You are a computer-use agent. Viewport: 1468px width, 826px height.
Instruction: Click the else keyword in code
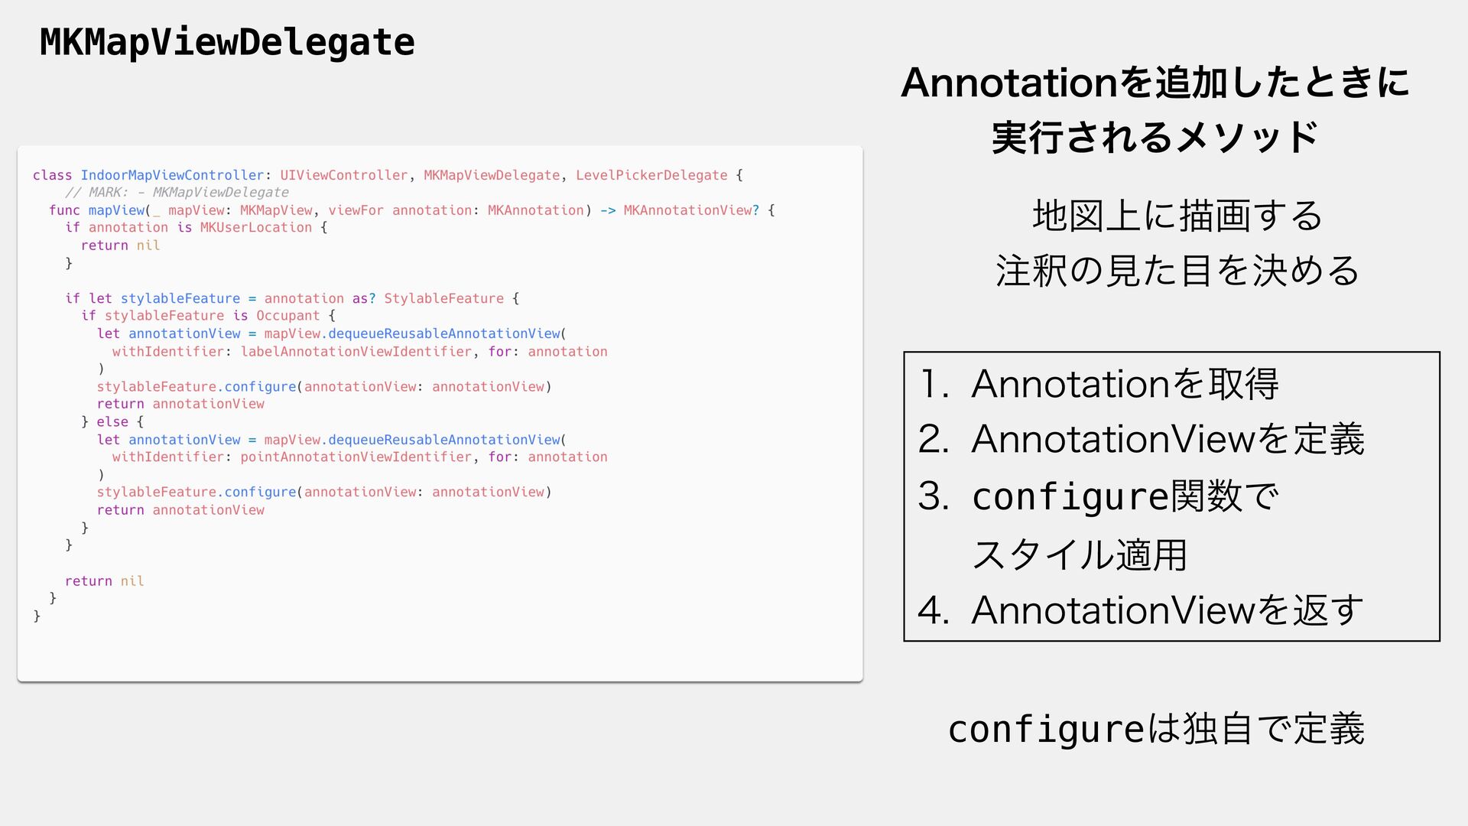(112, 422)
